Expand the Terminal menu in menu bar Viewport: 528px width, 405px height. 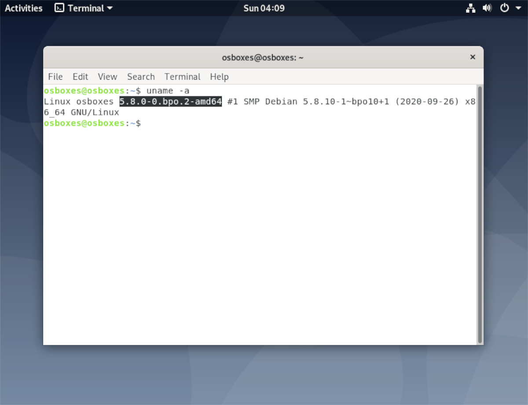pyautogui.click(x=182, y=77)
